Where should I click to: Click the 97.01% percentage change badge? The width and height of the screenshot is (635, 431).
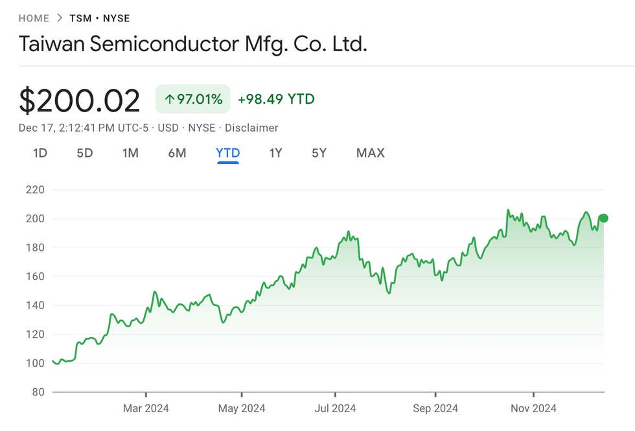coord(193,99)
